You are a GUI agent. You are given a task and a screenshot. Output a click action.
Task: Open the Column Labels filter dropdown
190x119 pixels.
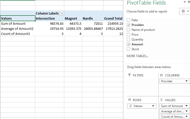click(62, 13)
